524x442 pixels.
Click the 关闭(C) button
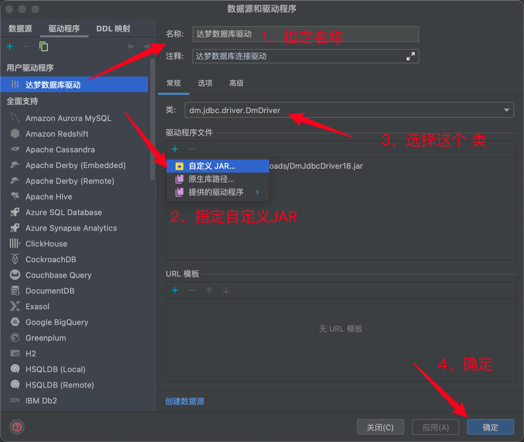tap(380, 427)
